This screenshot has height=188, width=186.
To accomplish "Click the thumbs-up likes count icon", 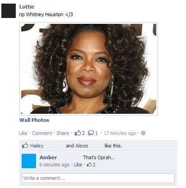I will pos(77,133).
